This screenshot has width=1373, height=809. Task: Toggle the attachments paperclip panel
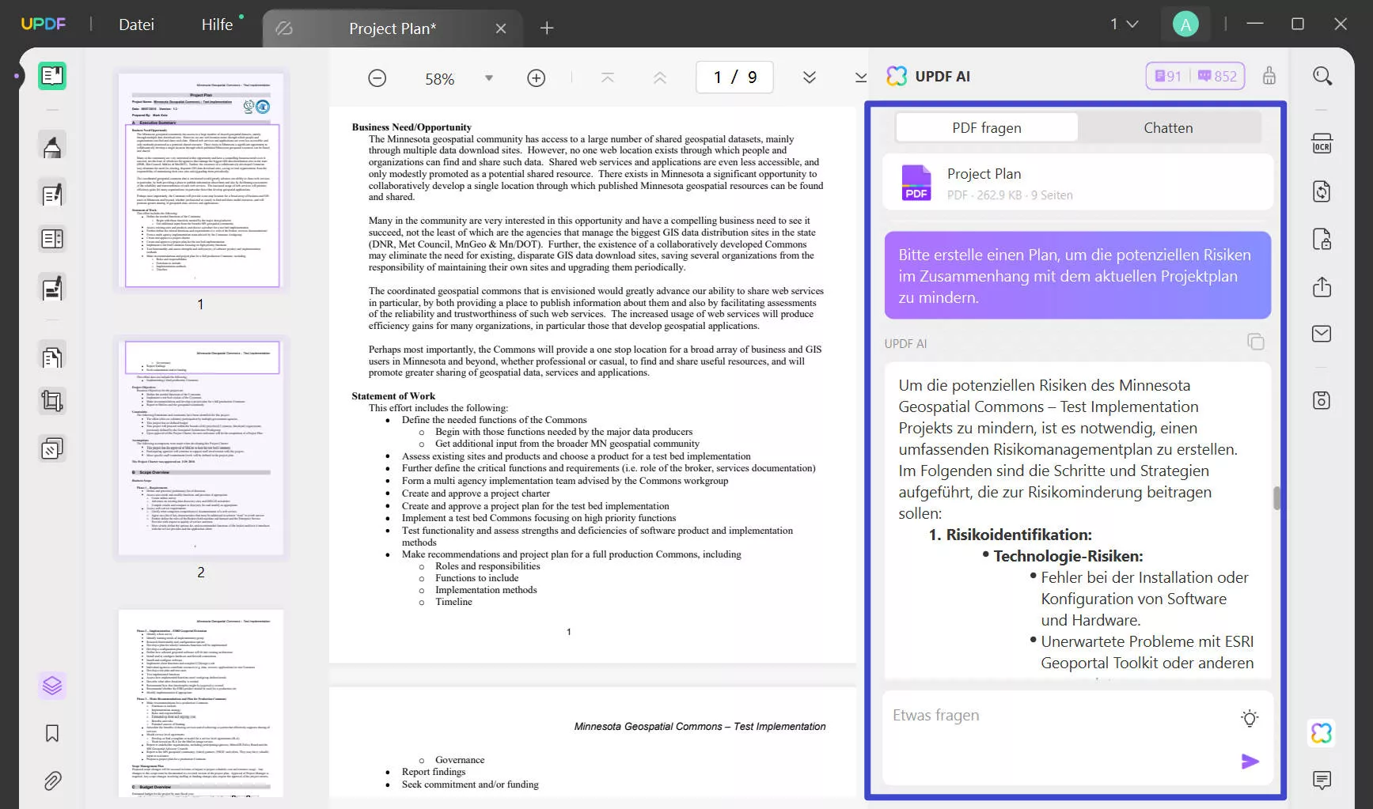pos(51,781)
